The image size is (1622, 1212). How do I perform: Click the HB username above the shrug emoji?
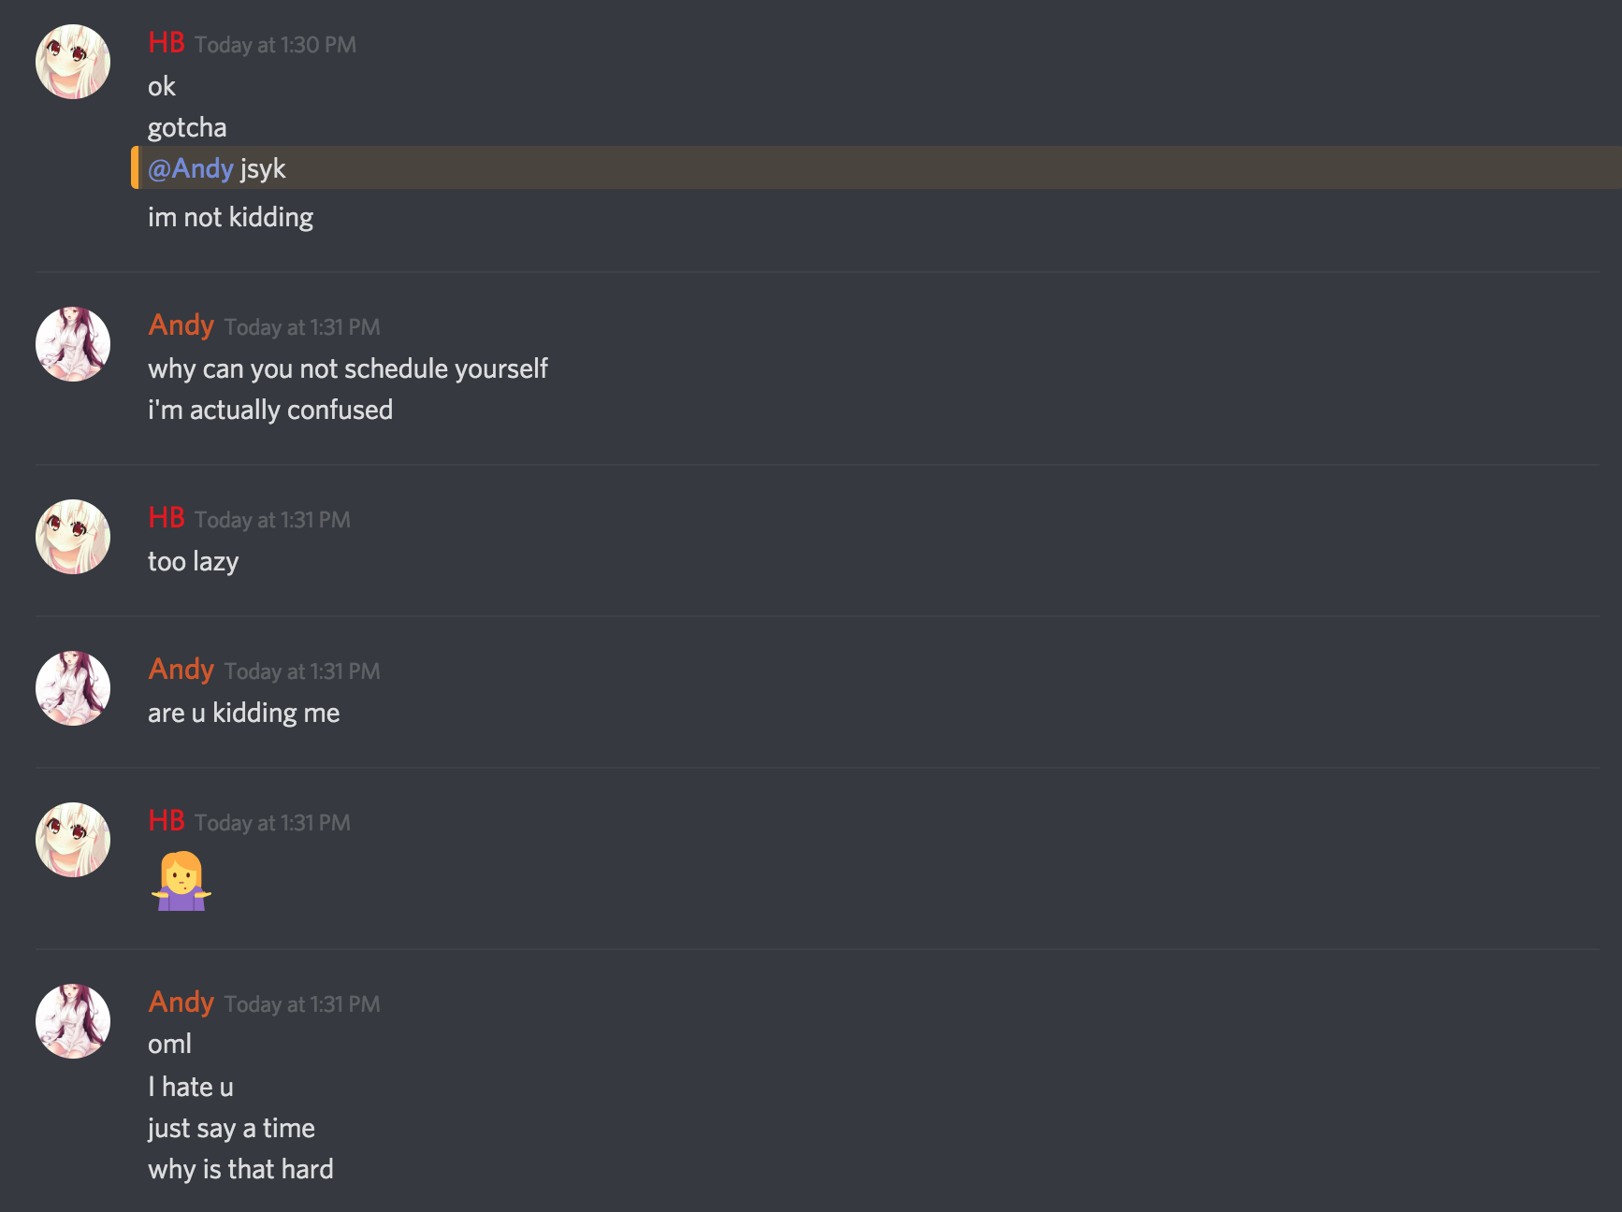click(167, 821)
